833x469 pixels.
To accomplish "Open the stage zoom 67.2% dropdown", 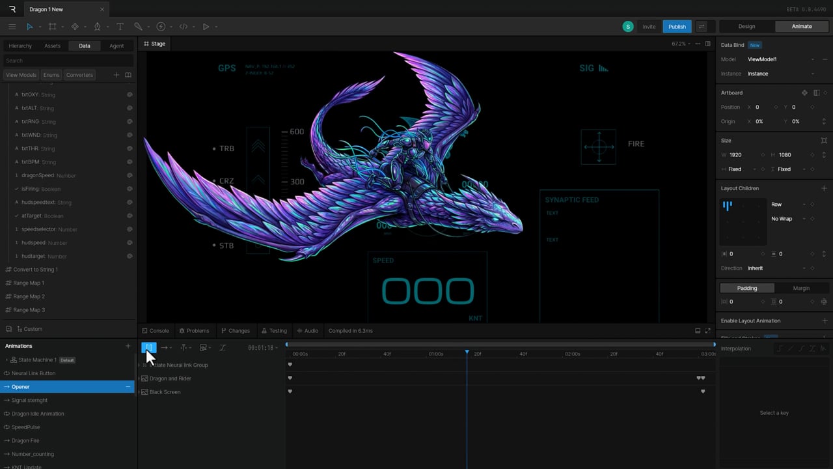I will (x=680, y=44).
